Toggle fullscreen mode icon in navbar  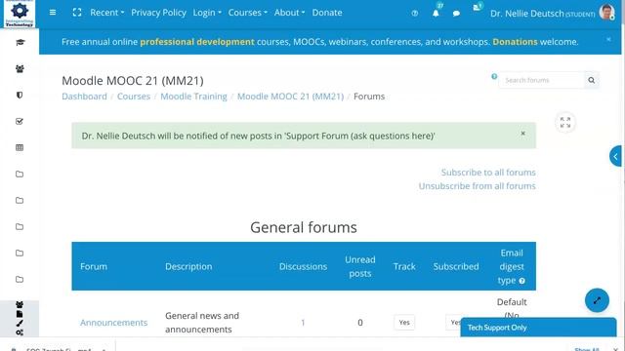pos(77,13)
